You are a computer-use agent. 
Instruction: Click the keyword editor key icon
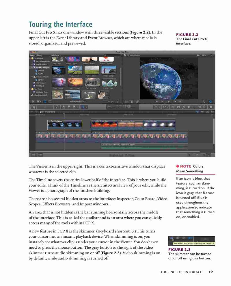[x=57, y=107]
